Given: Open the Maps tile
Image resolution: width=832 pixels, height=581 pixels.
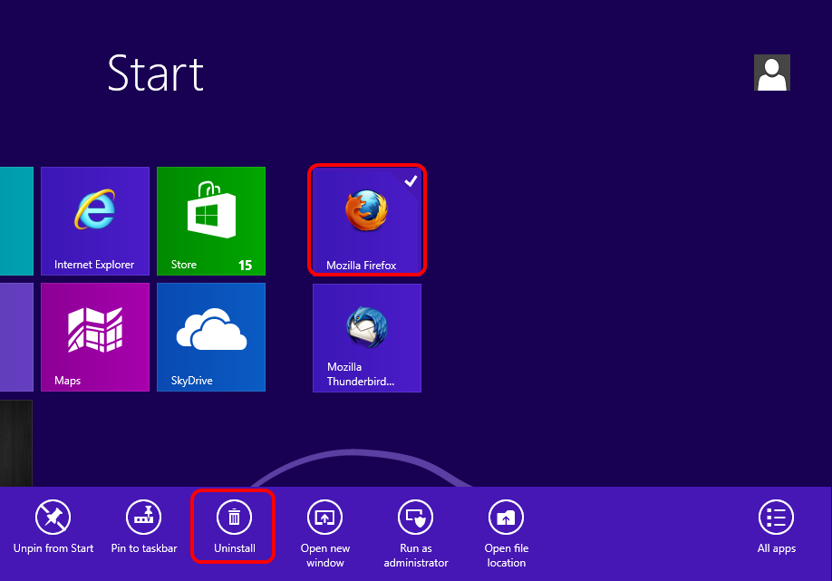Looking at the screenshot, I should point(95,337).
